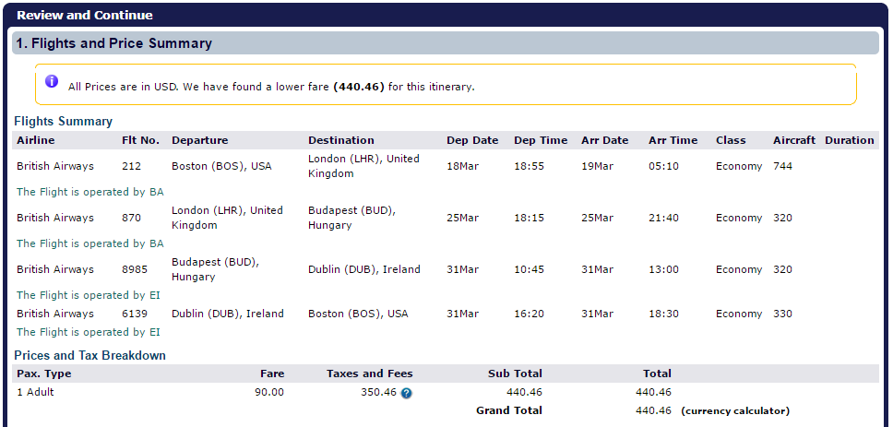Click the Taxes and Fees help icon
This screenshot has width=893, height=427.
click(x=406, y=393)
